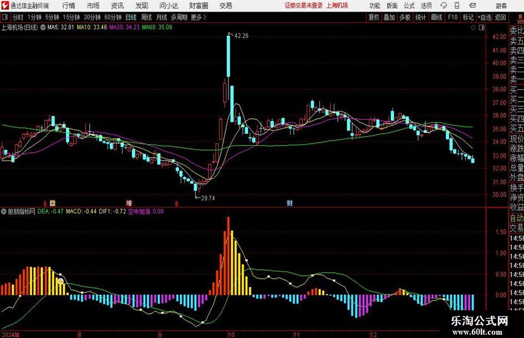Click the 复权 toolbar button
The image size is (524, 338).
point(374,17)
